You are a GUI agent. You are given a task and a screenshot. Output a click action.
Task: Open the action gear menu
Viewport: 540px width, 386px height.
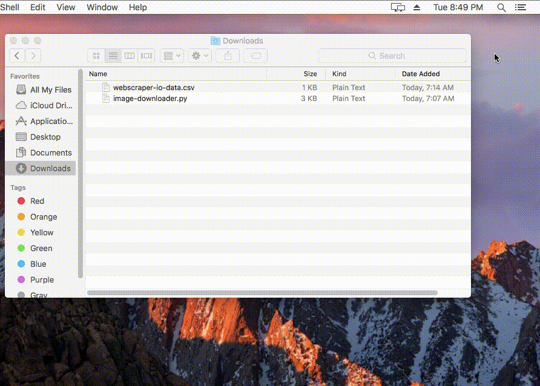[199, 56]
